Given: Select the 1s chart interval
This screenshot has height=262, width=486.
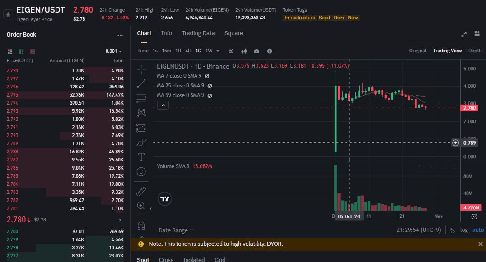Looking at the screenshot, I should [x=155, y=51].
